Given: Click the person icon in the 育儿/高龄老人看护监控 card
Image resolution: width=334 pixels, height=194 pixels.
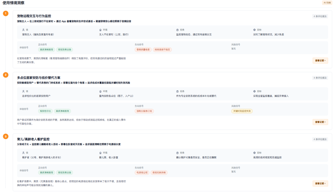Looking at the screenshot, I should pos(24,153).
